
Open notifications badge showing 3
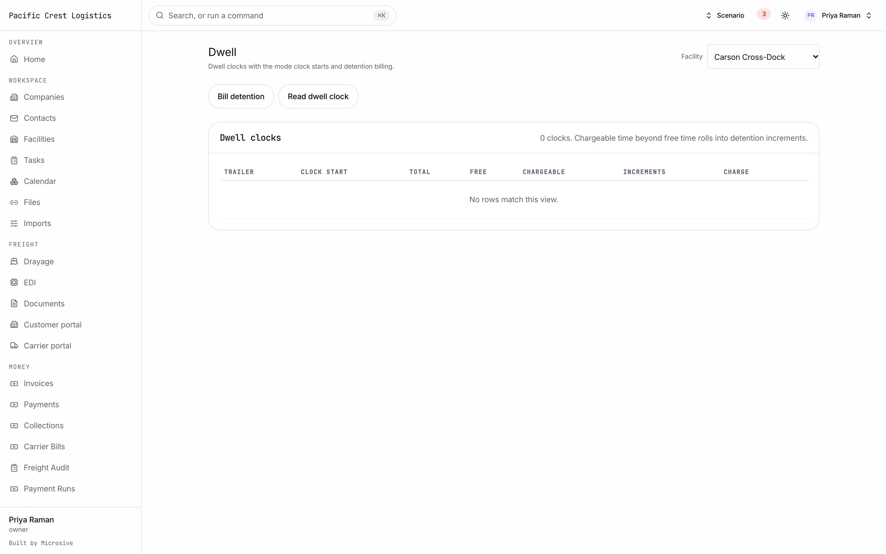click(764, 14)
